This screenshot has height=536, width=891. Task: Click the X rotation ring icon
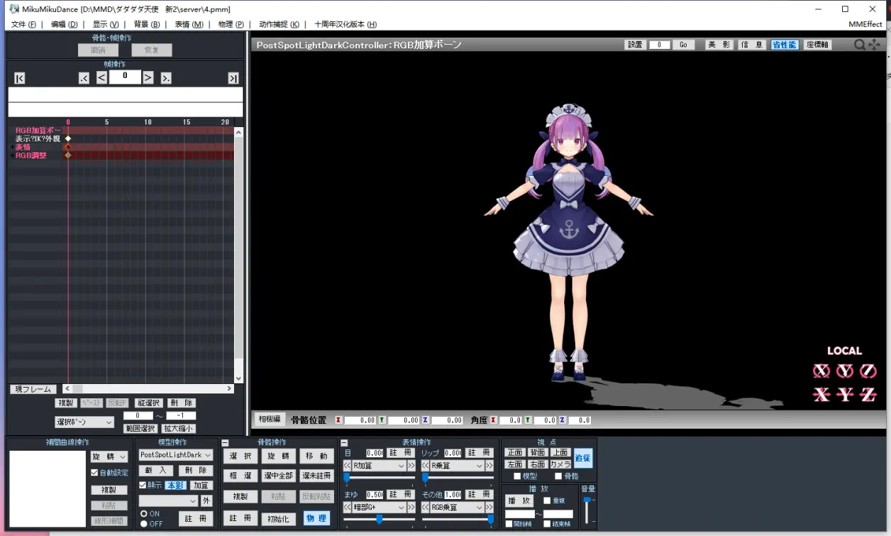point(821,371)
